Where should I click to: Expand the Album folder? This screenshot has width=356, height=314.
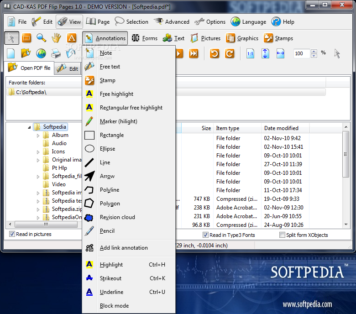(38, 136)
